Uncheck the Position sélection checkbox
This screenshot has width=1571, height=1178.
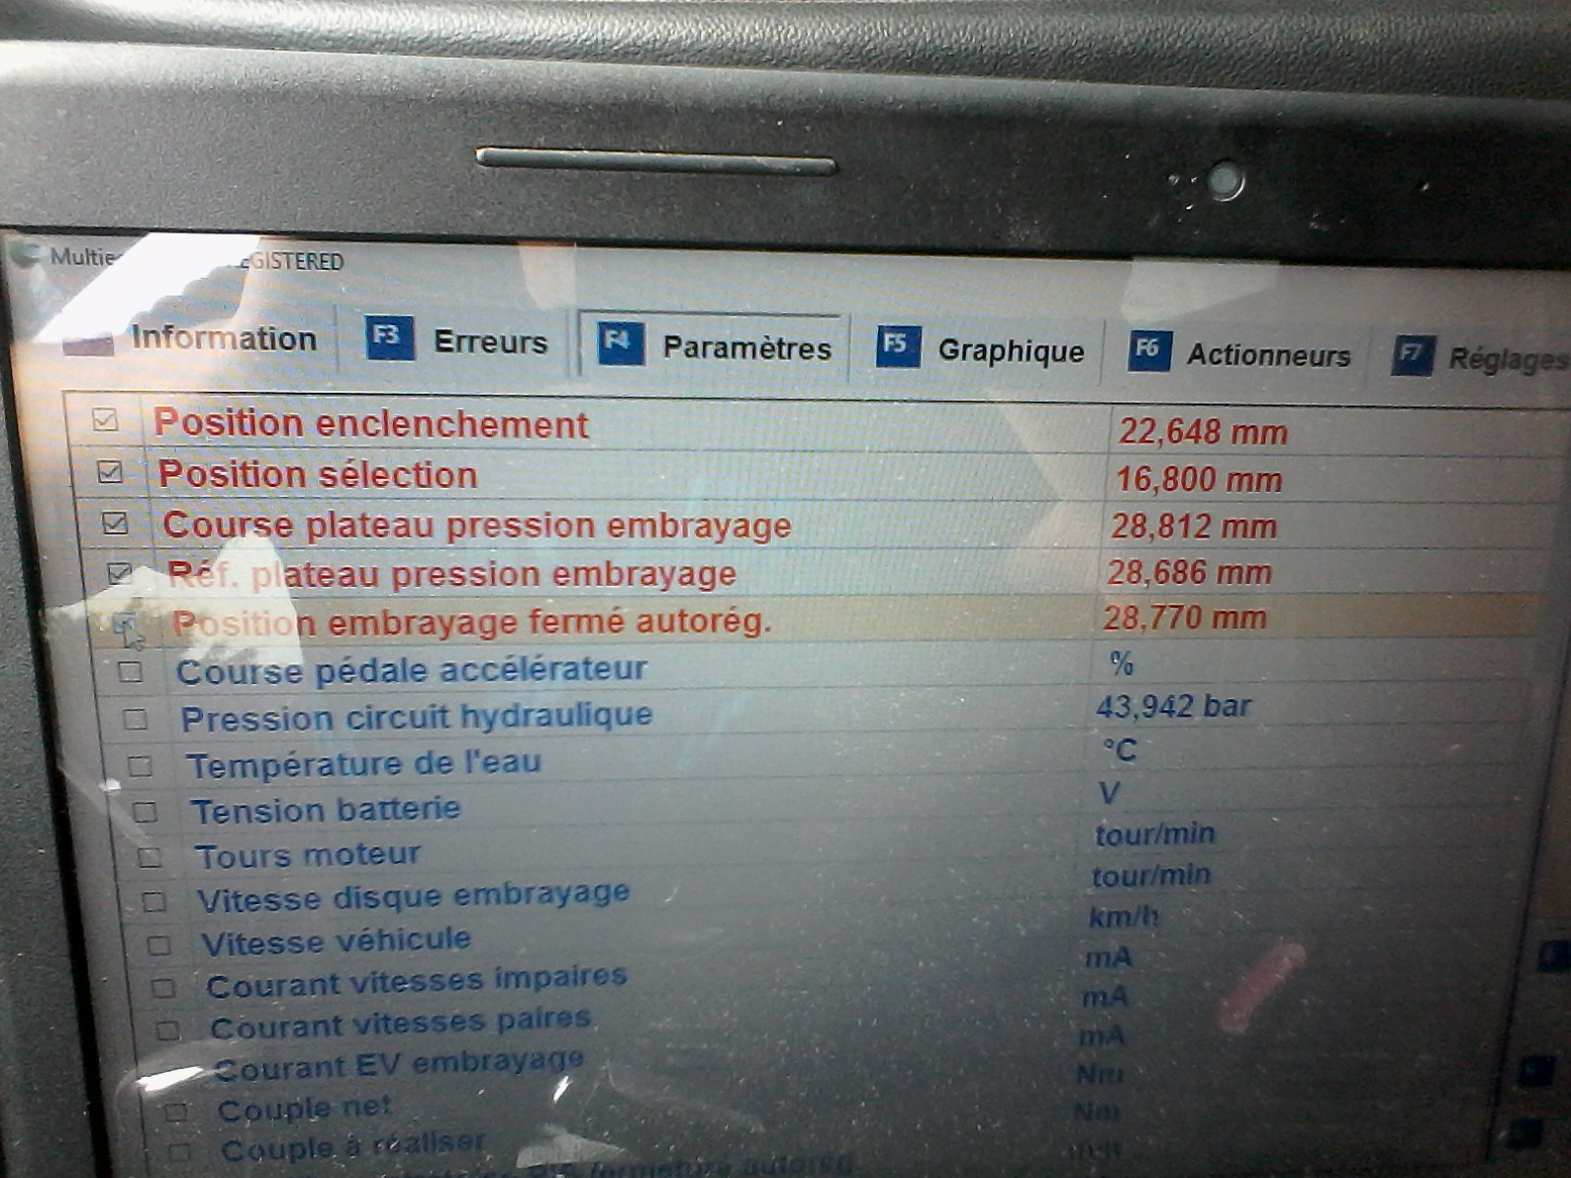tap(110, 472)
